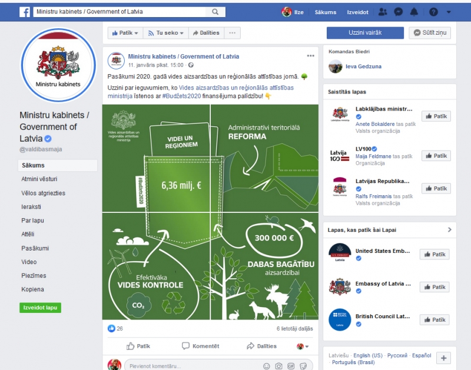The image size is (471, 370).
Task: Click the search magnifier icon
Action: (x=215, y=12)
